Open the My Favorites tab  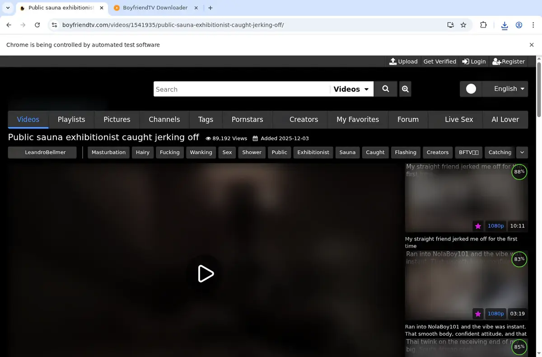(358, 120)
